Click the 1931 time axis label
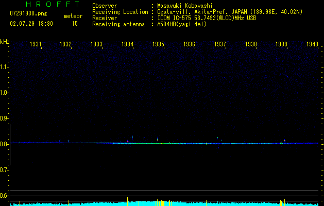Viewport: 324px width, 206px height. click(x=36, y=44)
